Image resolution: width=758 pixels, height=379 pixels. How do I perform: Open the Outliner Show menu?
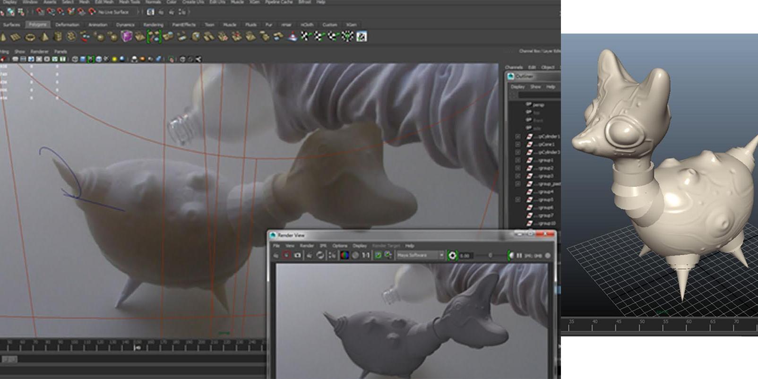(x=535, y=87)
